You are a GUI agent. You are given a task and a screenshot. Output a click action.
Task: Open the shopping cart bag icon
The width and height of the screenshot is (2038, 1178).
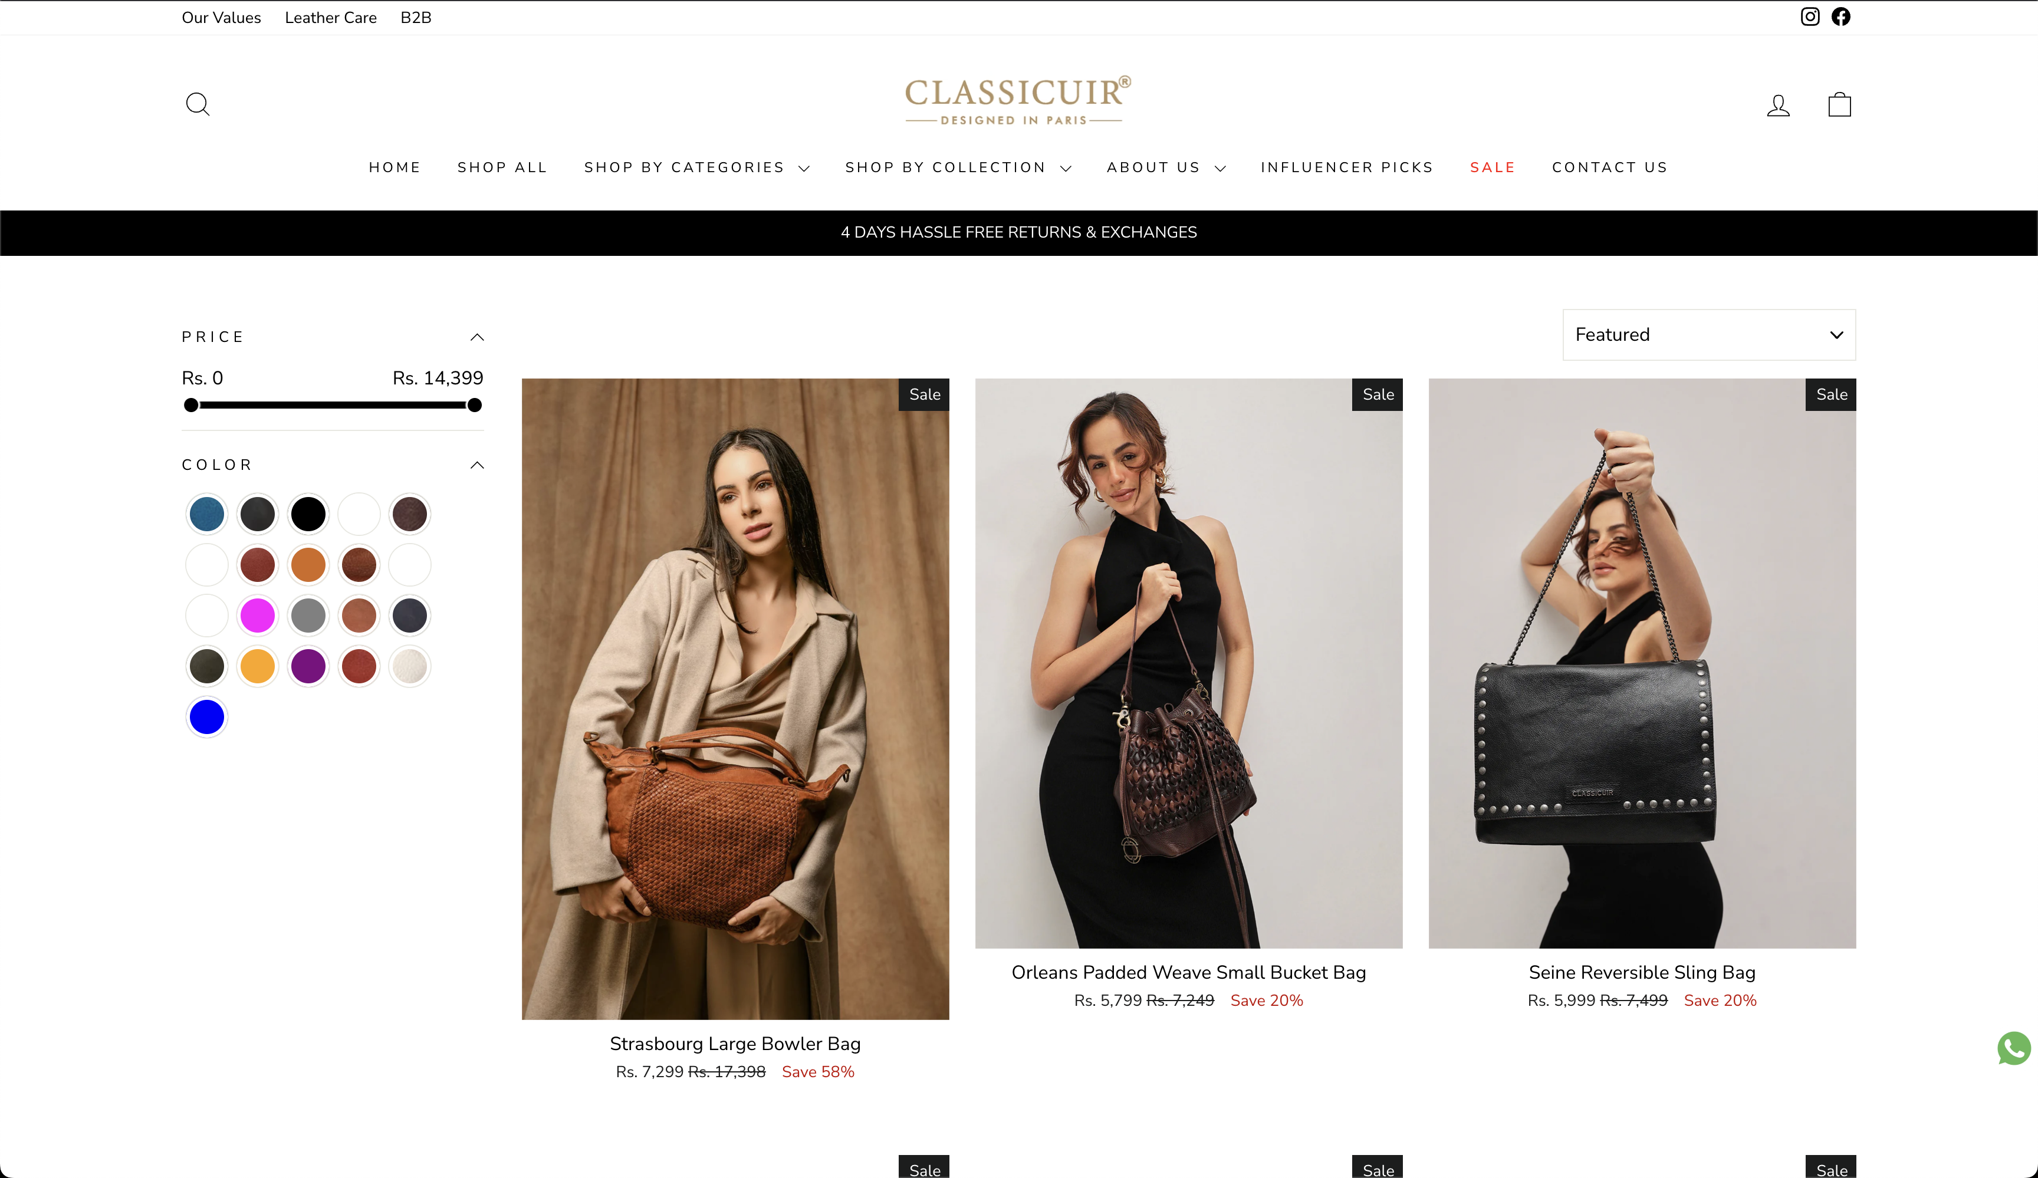[1840, 104]
